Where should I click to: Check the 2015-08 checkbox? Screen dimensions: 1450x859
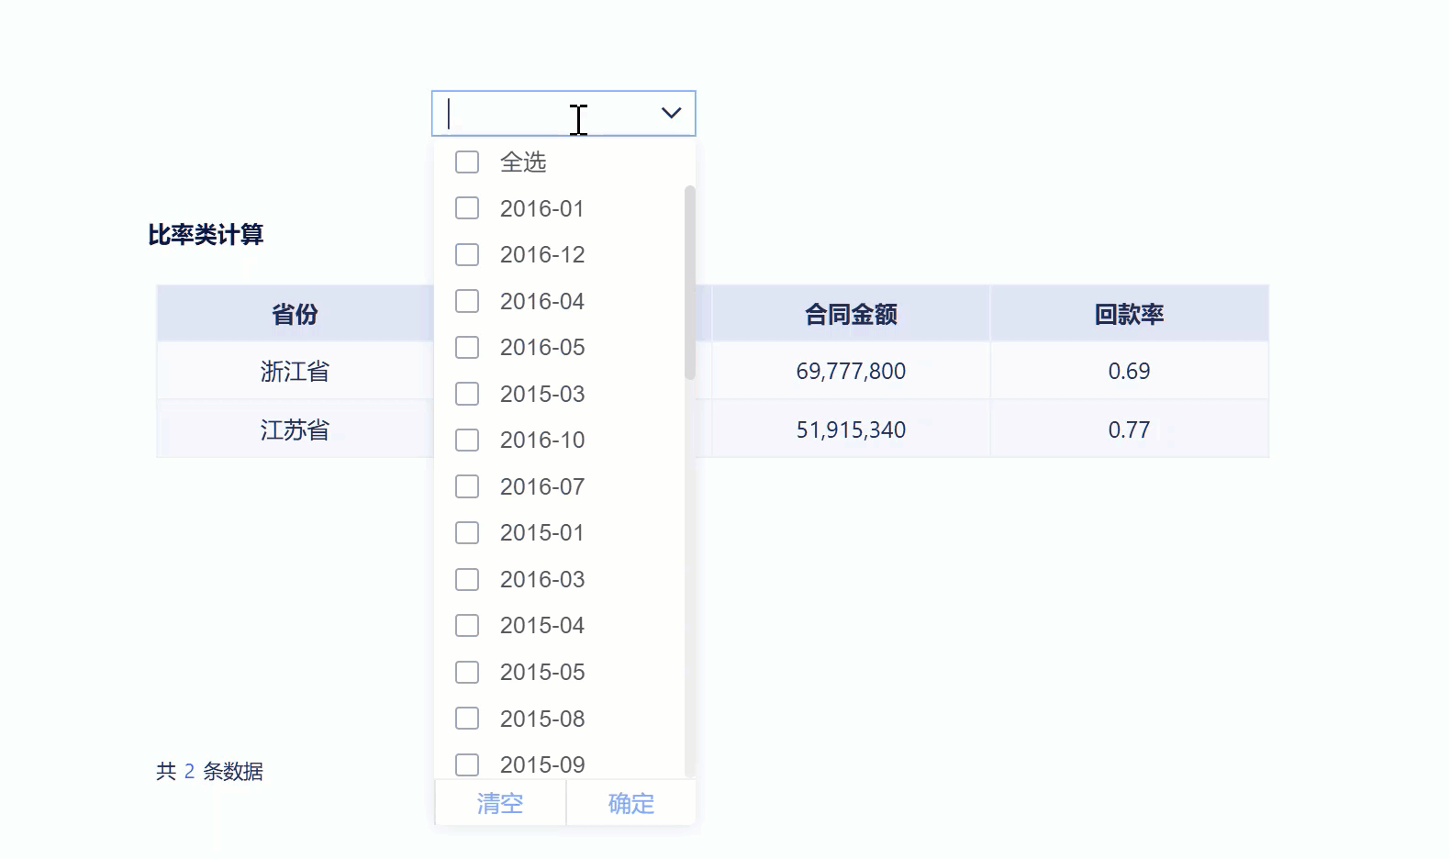pyautogui.click(x=467, y=718)
